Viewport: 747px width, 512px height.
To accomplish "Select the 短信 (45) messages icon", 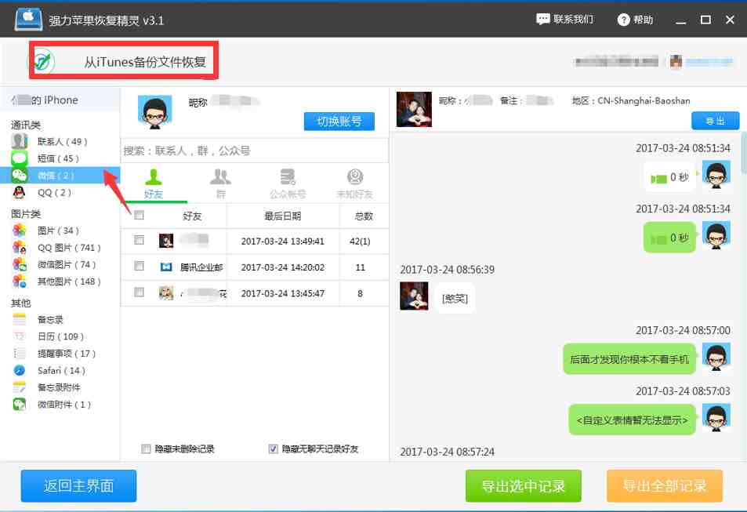I will click(x=20, y=158).
